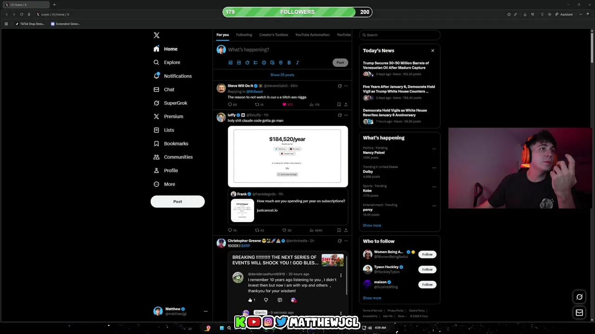Open the Grok floating button
The image size is (595, 334).
pyautogui.click(x=579, y=297)
